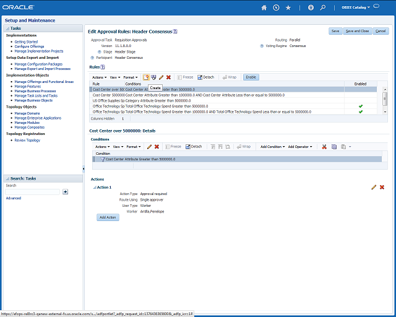
Task: Collapse the left pane splitter arrow
Action: [84, 168]
